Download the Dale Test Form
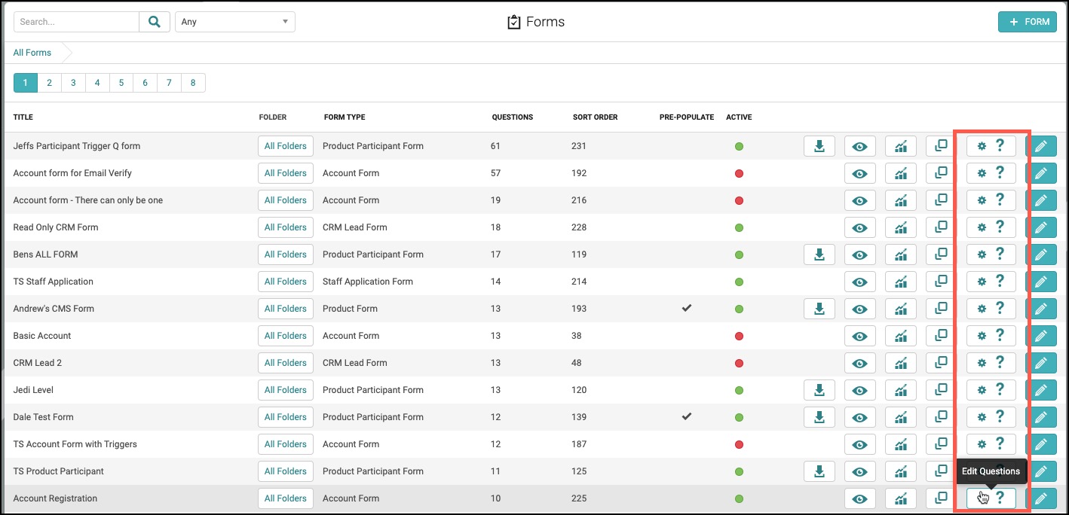The height and width of the screenshot is (515, 1069). point(819,417)
